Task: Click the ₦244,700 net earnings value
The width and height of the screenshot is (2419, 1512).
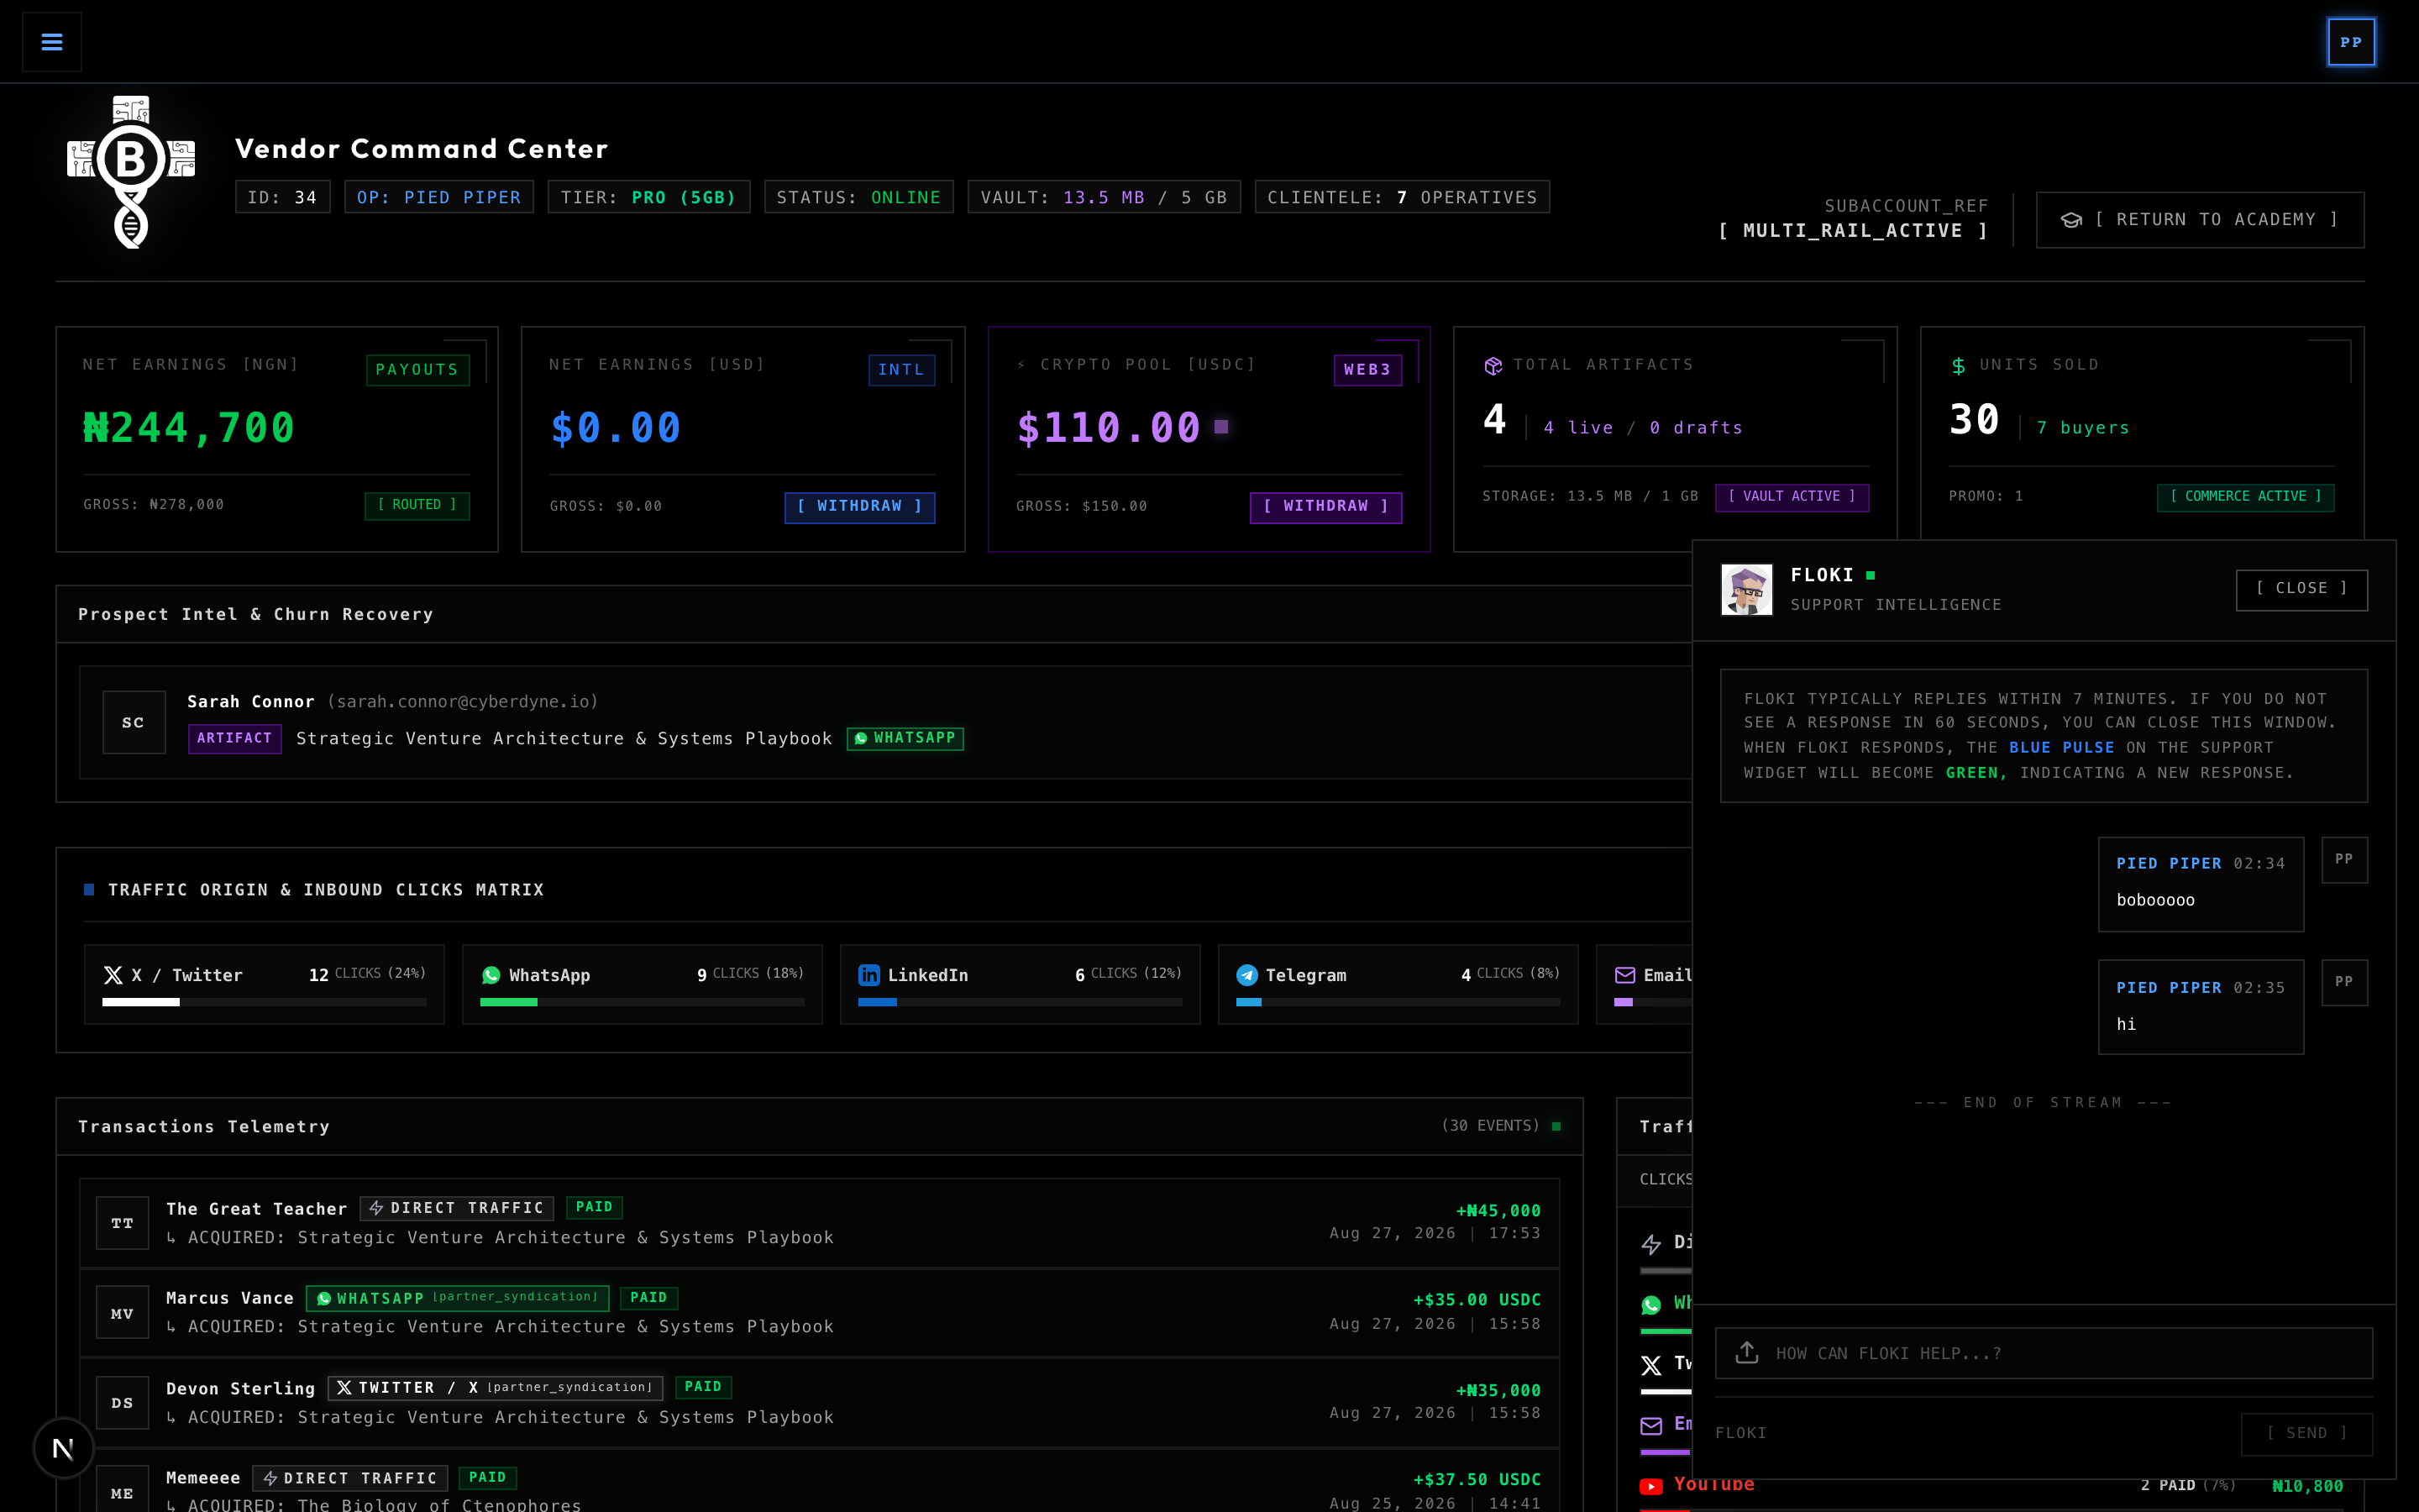Action: (x=189, y=428)
